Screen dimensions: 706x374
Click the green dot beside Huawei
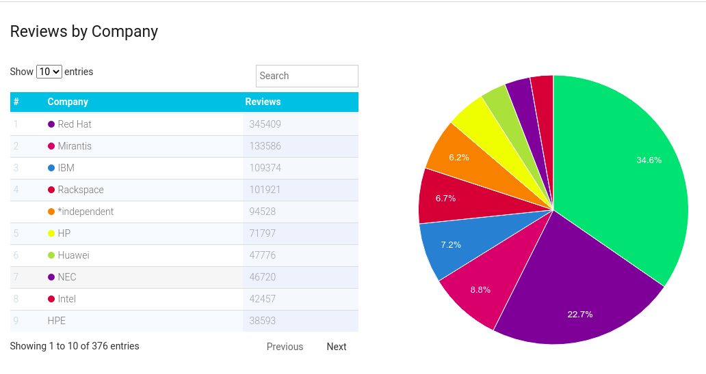[51, 255]
